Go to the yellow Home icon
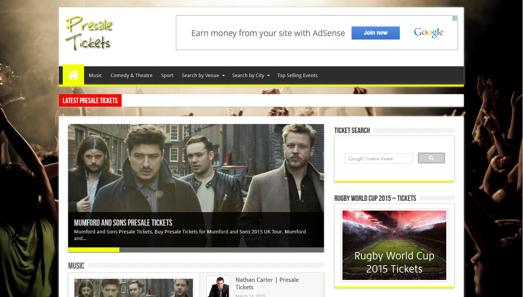Image resolution: width=523 pixels, height=297 pixels. click(x=73, y=75)
